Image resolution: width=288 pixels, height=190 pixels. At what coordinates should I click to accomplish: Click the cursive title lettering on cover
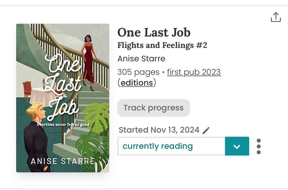62,86
